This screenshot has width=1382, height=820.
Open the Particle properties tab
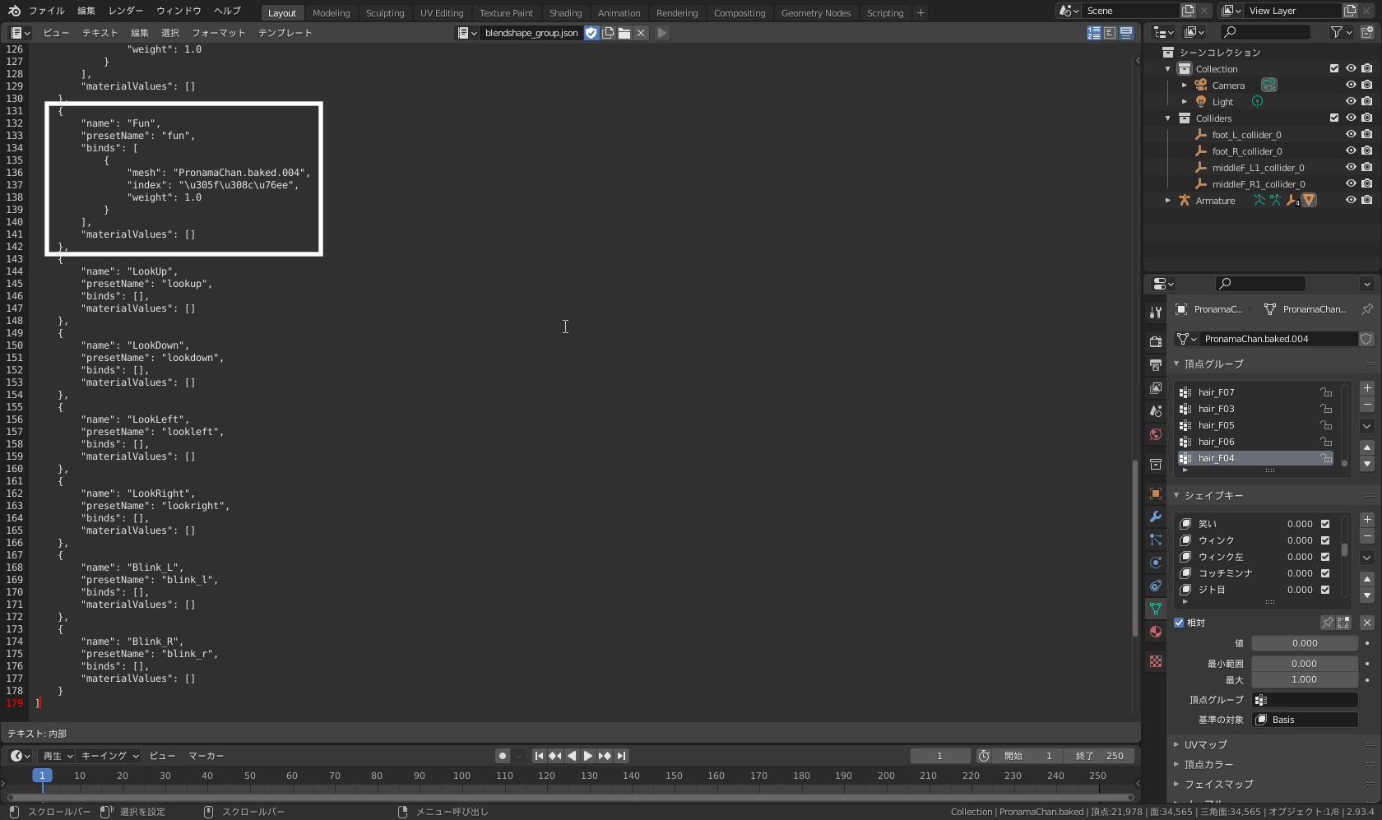coord(1156,540)
